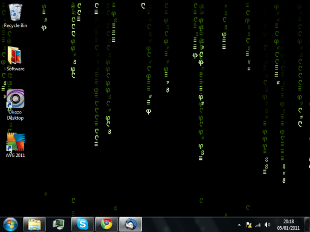
Task: Click the "Recycle Bin" label text
Action: 15,25
